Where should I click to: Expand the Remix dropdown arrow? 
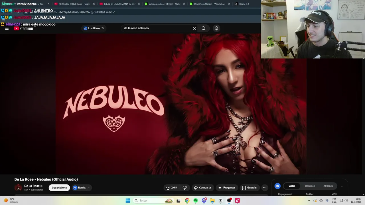pos(89,188)
